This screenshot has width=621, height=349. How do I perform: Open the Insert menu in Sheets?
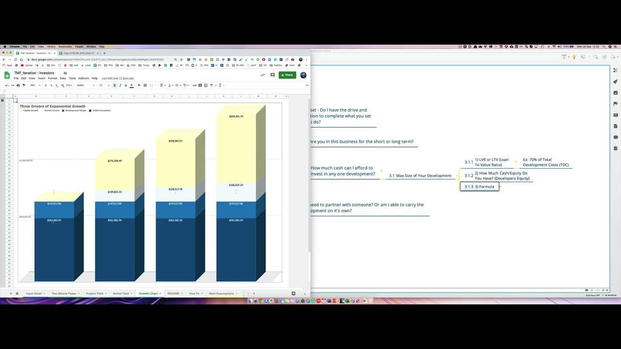[41, 78]
